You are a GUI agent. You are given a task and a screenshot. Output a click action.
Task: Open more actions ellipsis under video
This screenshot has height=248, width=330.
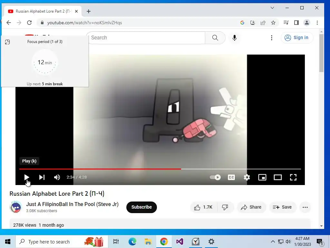click(x=305, y=207)
